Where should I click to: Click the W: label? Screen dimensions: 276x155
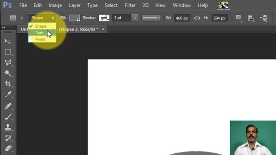[x=168, y=18]
